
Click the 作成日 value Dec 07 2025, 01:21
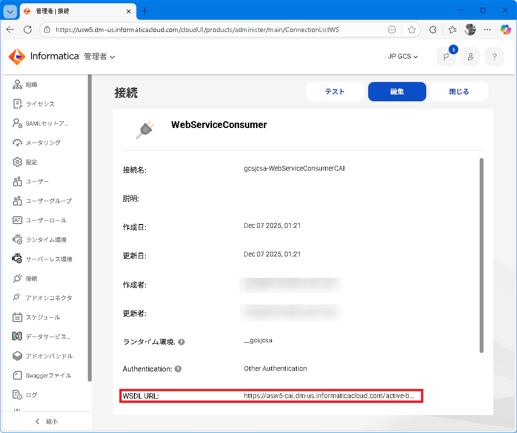[273, 226]
